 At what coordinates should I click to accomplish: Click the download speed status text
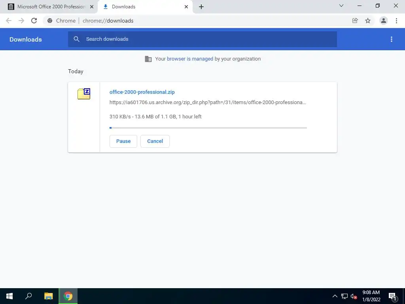tap(155, 117)
